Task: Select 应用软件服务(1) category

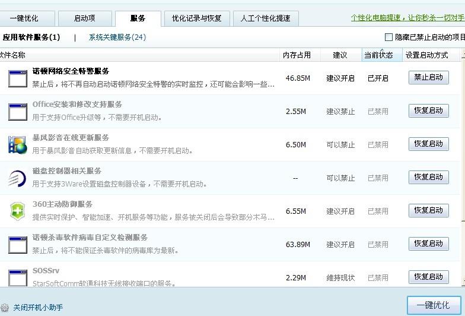Action: [x=31, y=37]
